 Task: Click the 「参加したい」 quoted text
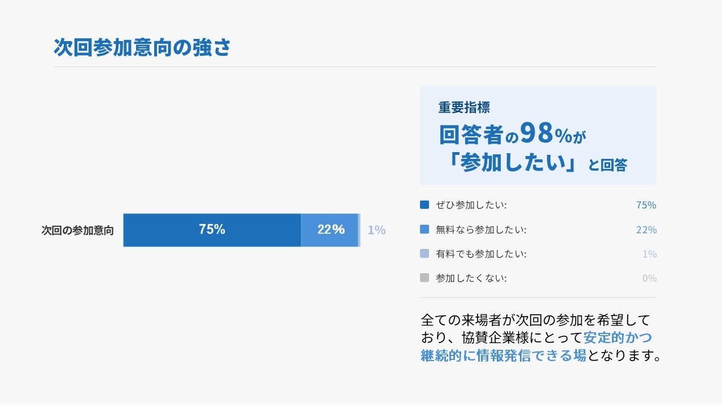[x=511, y=163]
